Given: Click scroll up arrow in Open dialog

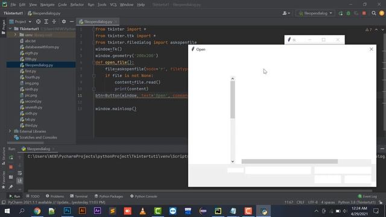Looking at the screenshot, I should [x=233, y=79].
